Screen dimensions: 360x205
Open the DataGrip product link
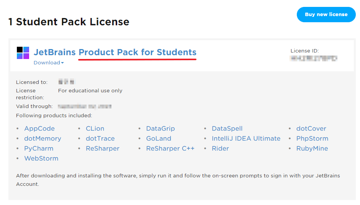pyautogui.click(x=160, y=128)
